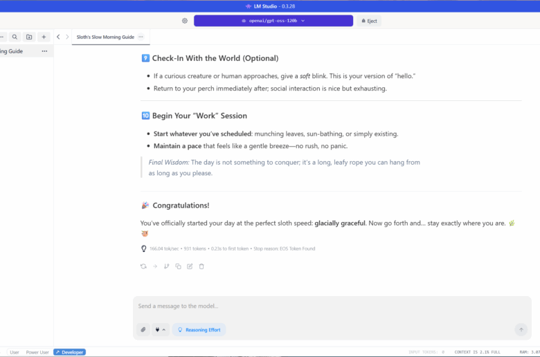Screen dimensions: 540x357
Task: Select the Sloth's Slow Morning Guide tab
Action: (x=105, y=37)
